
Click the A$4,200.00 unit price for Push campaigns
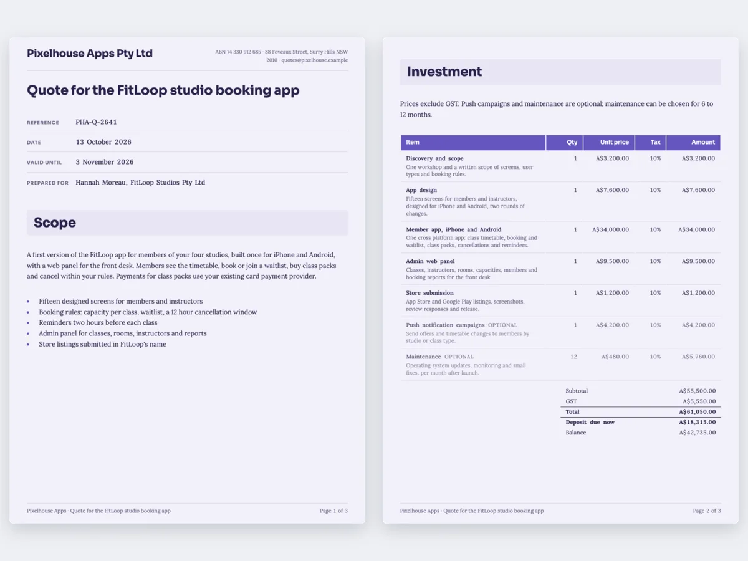(x=612, y=325)
